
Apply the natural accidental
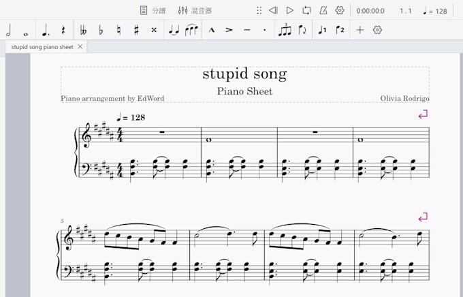coord(118,30)
